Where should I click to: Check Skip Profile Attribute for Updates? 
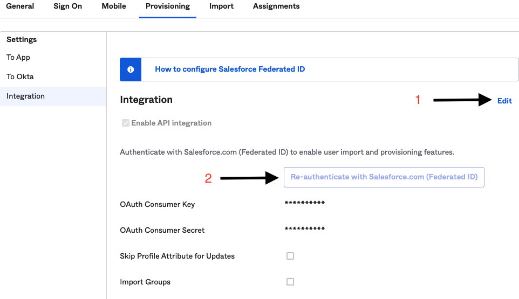pos(290,256)
